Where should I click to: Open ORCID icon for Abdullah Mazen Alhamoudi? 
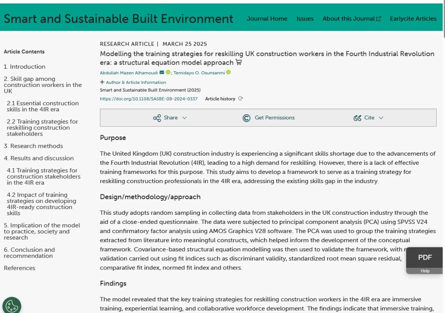click(x=168, y=72)
